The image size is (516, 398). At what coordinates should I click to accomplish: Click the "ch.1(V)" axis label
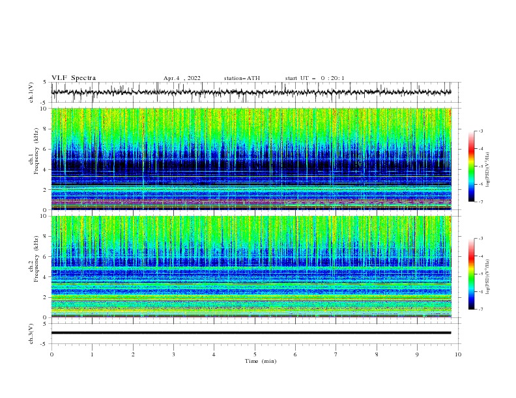tap(31, 92)
